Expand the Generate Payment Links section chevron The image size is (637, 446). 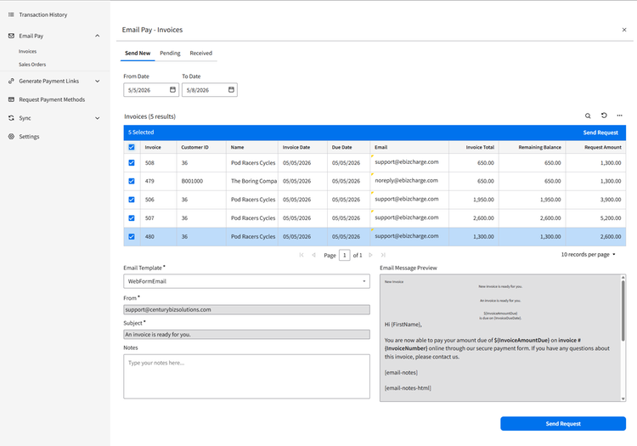tap(98, 81)
